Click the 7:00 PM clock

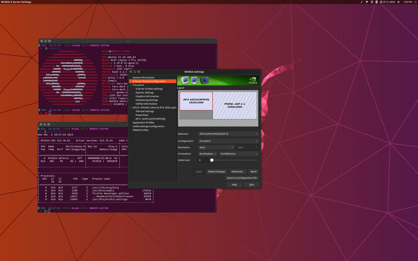[408, 2]
